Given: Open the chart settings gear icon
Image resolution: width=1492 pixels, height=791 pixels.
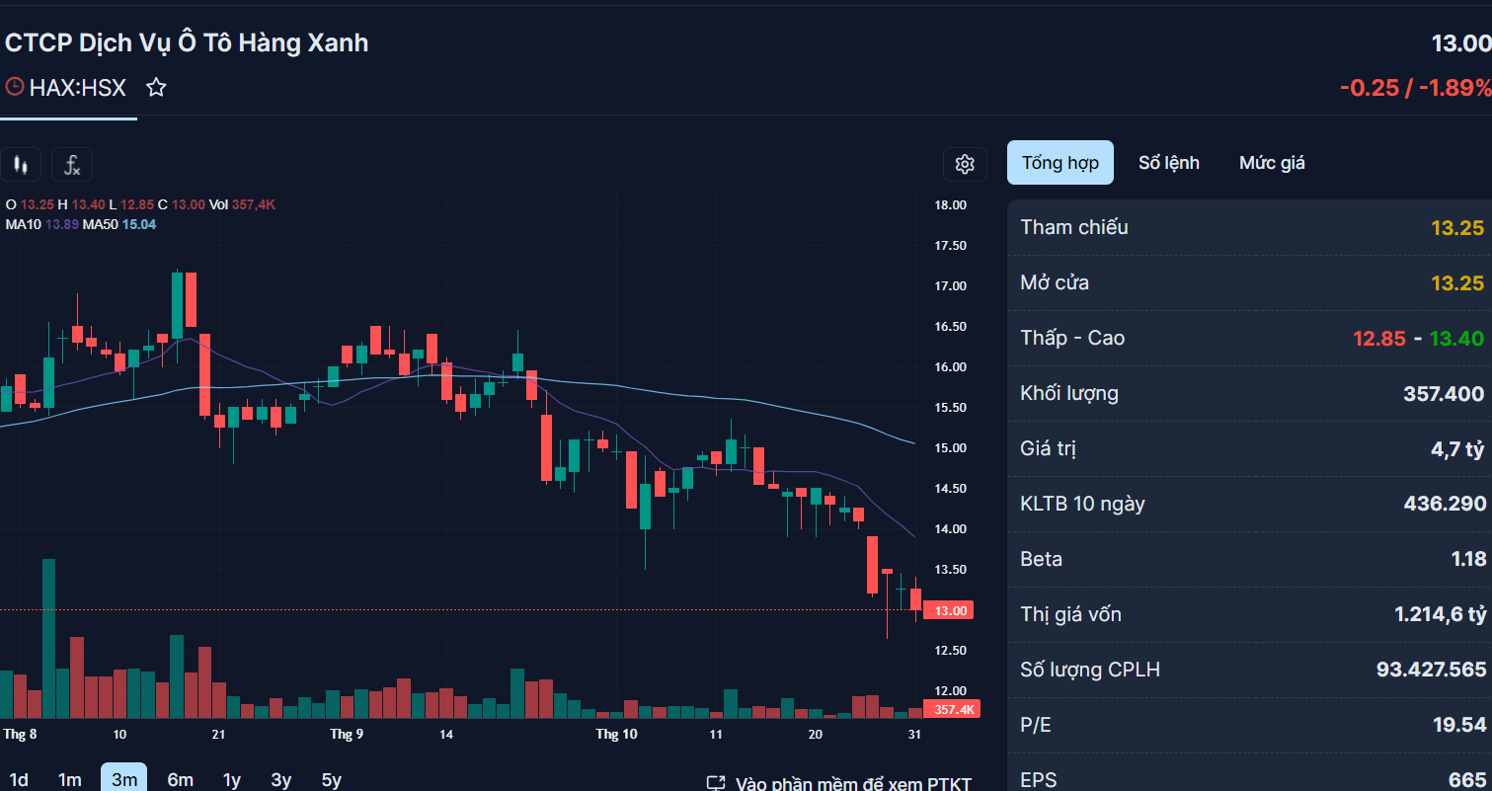Looking at the screenshot, I should pyautogui.click(x=966, y=164).
